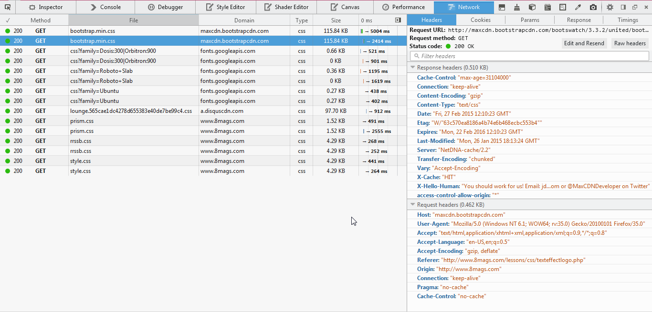Select the 5004 ms bootstrap.min.css request
Screen dimensions: 652x312
203,31
